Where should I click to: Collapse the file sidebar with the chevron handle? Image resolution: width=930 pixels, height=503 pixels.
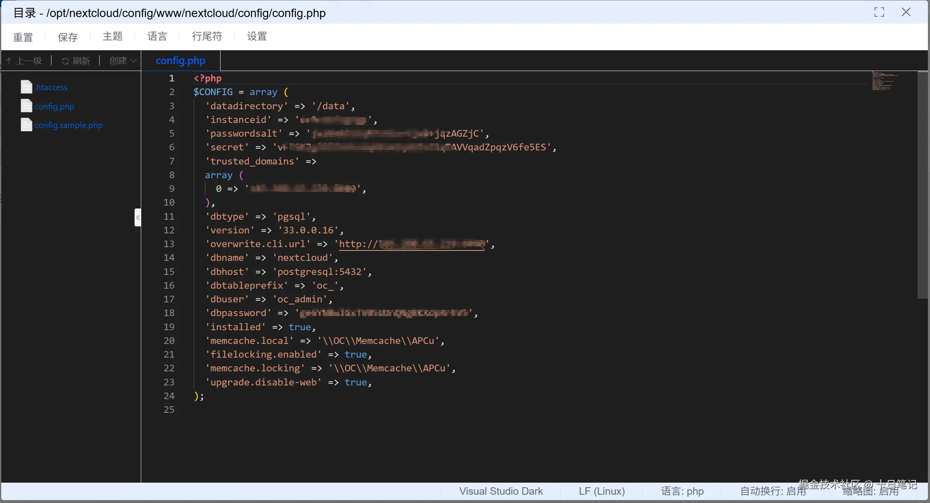click(x=137, y=217)
